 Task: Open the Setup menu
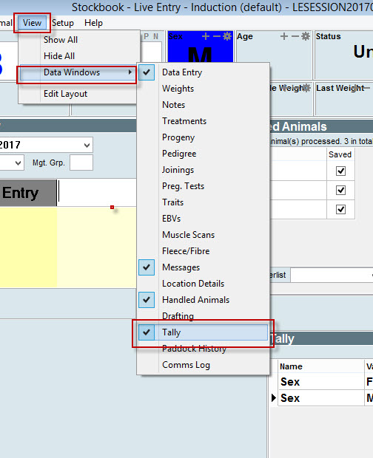point(63,23)
